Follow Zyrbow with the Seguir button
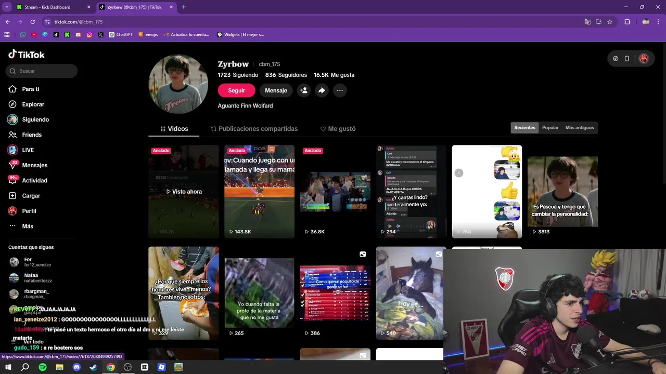 pos(236,90)
